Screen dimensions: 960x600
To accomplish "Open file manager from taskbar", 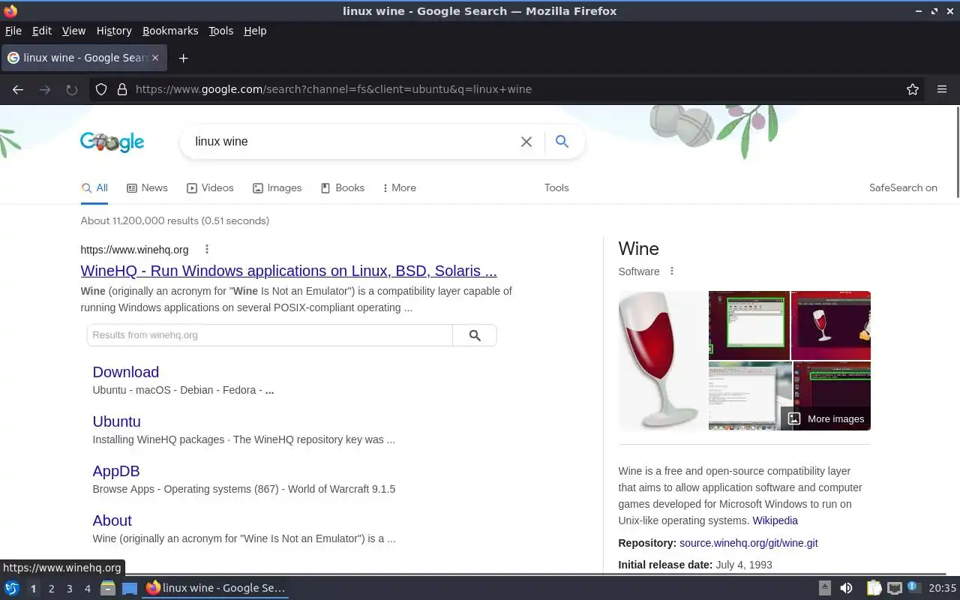I will (108, 589).
